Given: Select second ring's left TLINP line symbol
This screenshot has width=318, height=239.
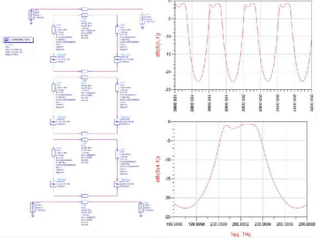Looking at the screenshot, I should [x=53, y=88].
